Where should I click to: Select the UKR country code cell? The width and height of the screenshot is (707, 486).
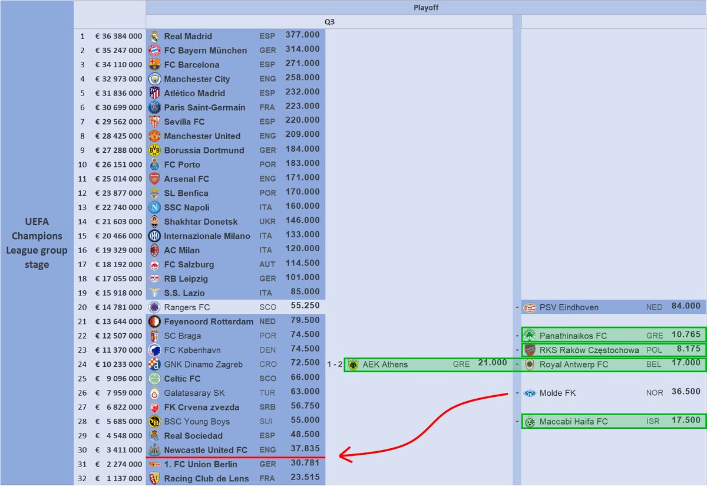[x=267, y=222]
